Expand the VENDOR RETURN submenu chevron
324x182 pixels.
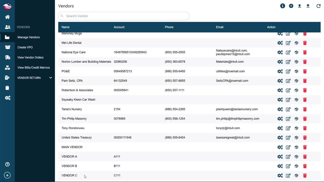(51, 78)
